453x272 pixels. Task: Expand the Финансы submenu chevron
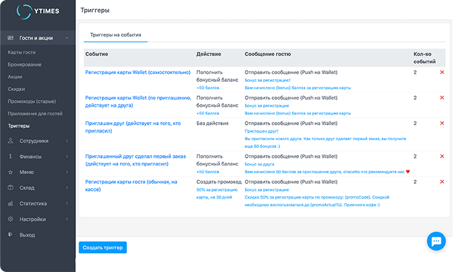68,156
